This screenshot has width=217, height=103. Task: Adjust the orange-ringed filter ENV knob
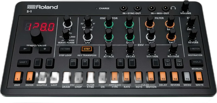coord(172,35)
